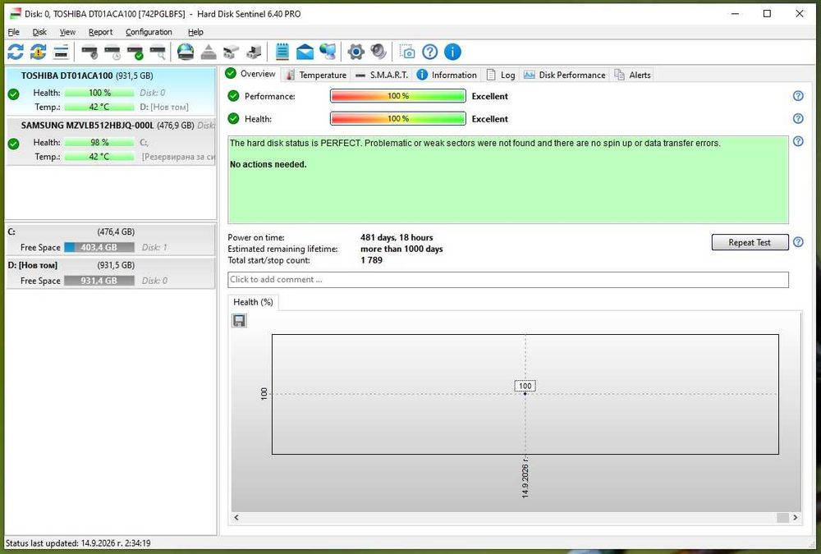
Task: Click the Performance 100 % gradient bar
Action: [x=398, y=96]
